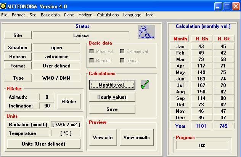
Task: Click the Jul H_Gh value 167
Action: (202, 85)
